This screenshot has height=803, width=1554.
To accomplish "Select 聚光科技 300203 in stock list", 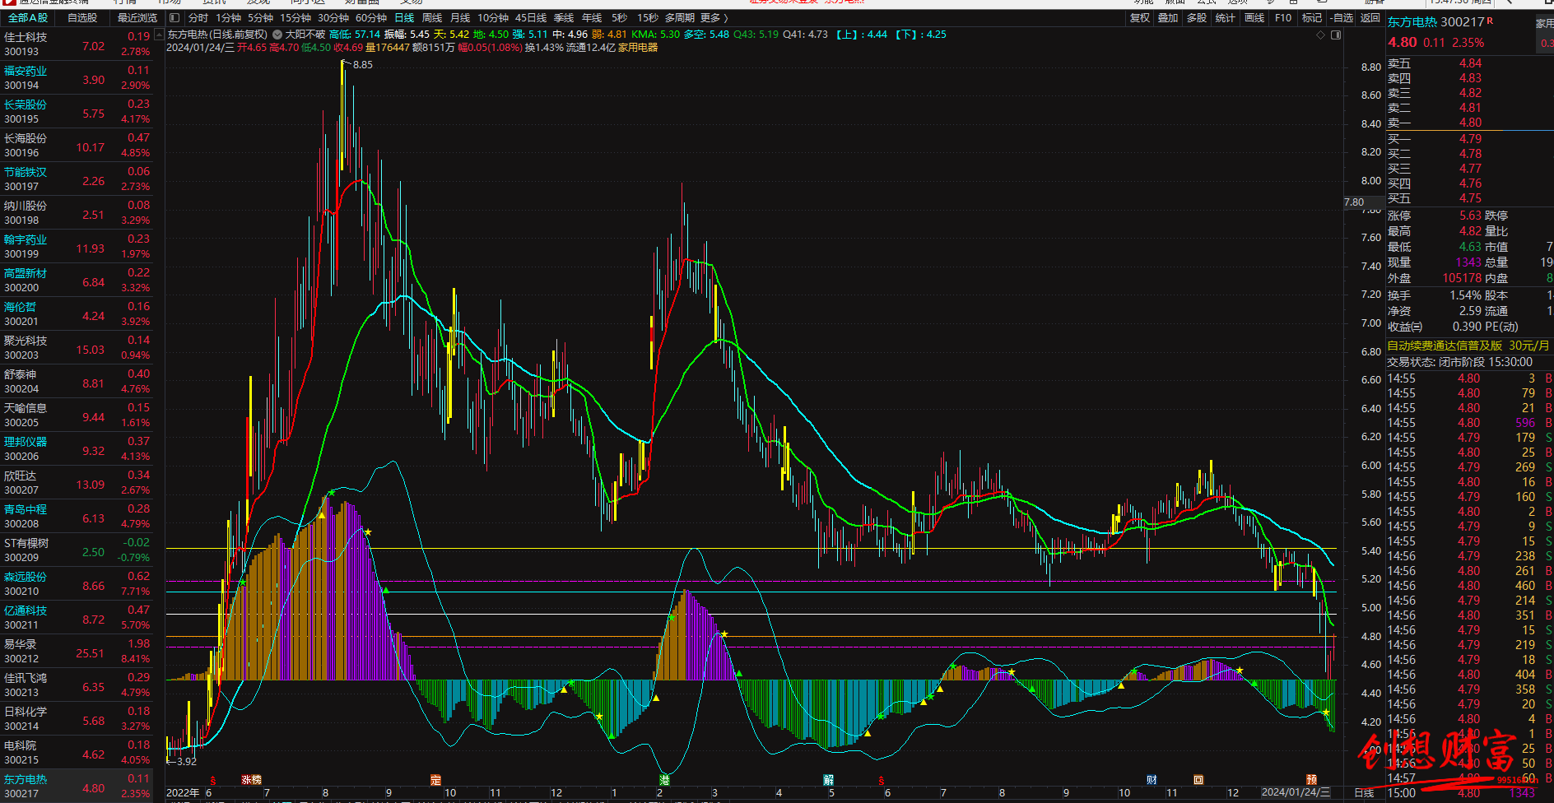I will 77,348.
